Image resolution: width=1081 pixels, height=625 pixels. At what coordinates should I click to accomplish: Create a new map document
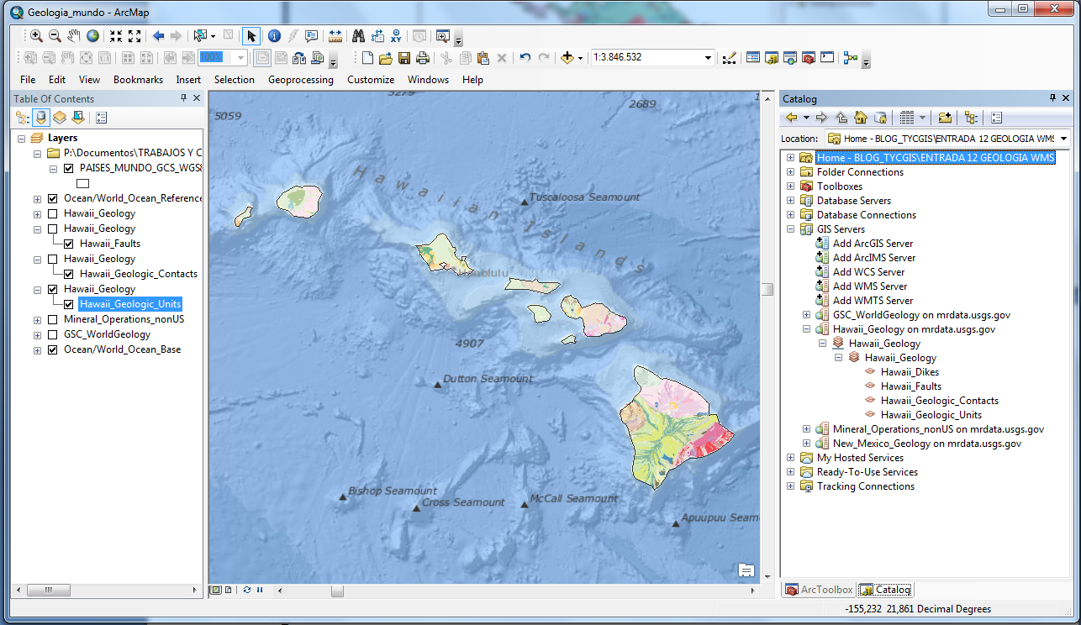[x=367, y=58]
